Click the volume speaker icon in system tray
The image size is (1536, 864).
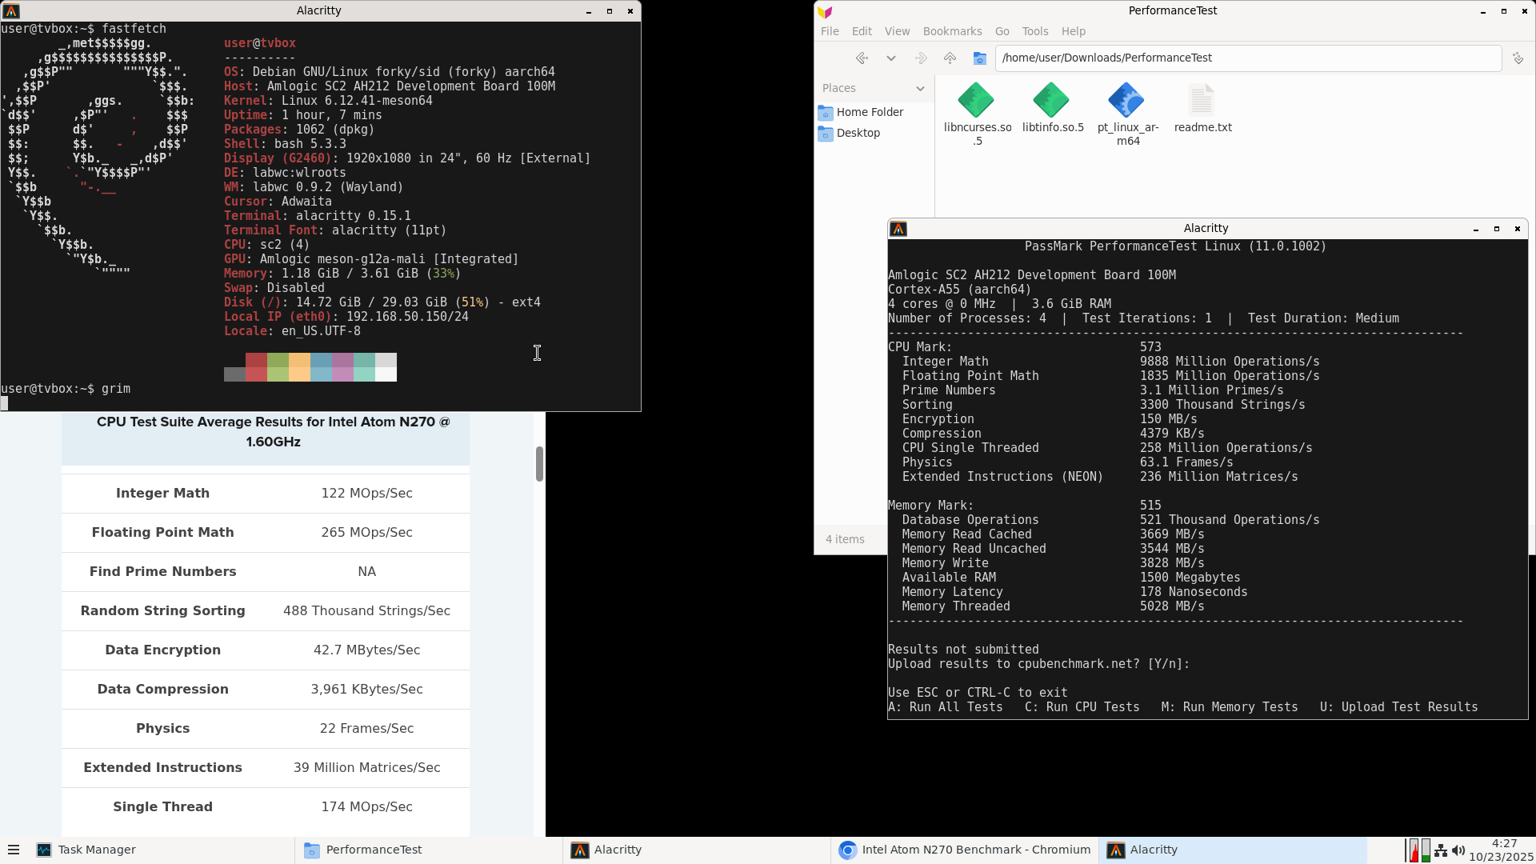(x=1458, y=850)
